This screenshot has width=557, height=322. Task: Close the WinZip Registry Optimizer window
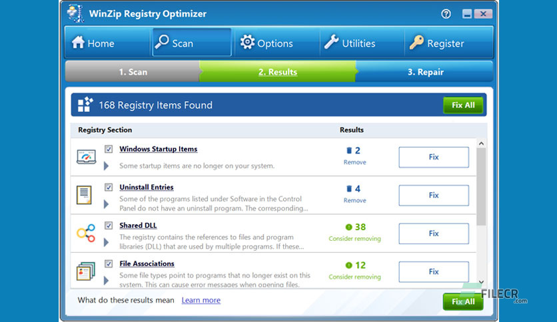tap(483, 14)
